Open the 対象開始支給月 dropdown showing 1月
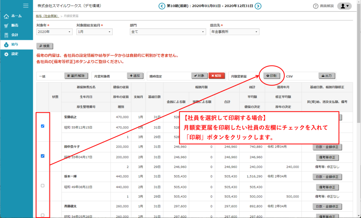 coord(94,32)
